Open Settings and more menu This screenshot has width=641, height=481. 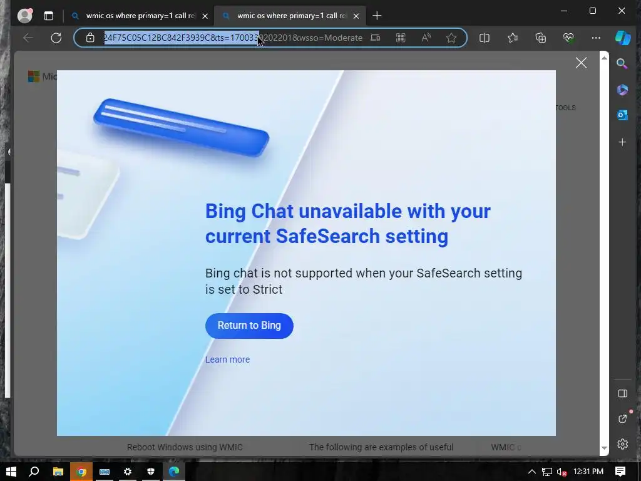coord(596,38)
